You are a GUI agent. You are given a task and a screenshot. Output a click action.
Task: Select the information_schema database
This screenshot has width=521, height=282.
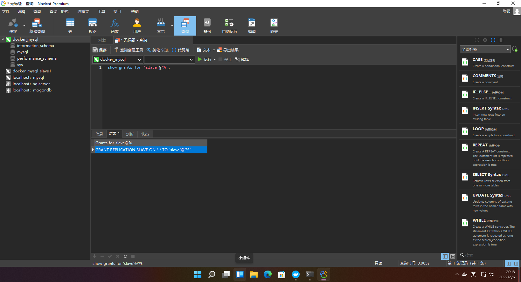tap(35, 46)
